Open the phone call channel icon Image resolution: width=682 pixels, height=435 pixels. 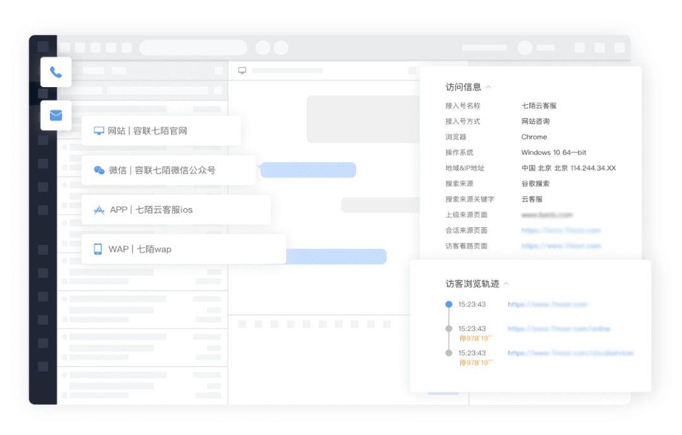56,72
